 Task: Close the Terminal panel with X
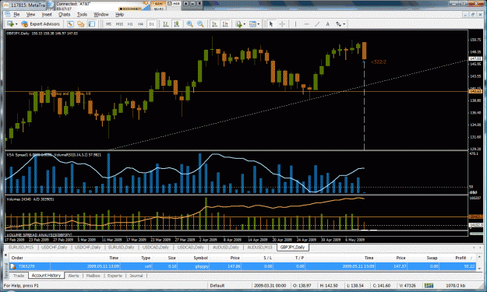[5, 255]
